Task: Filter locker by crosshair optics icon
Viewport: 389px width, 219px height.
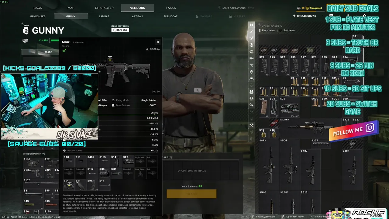Action: point(251,52)
